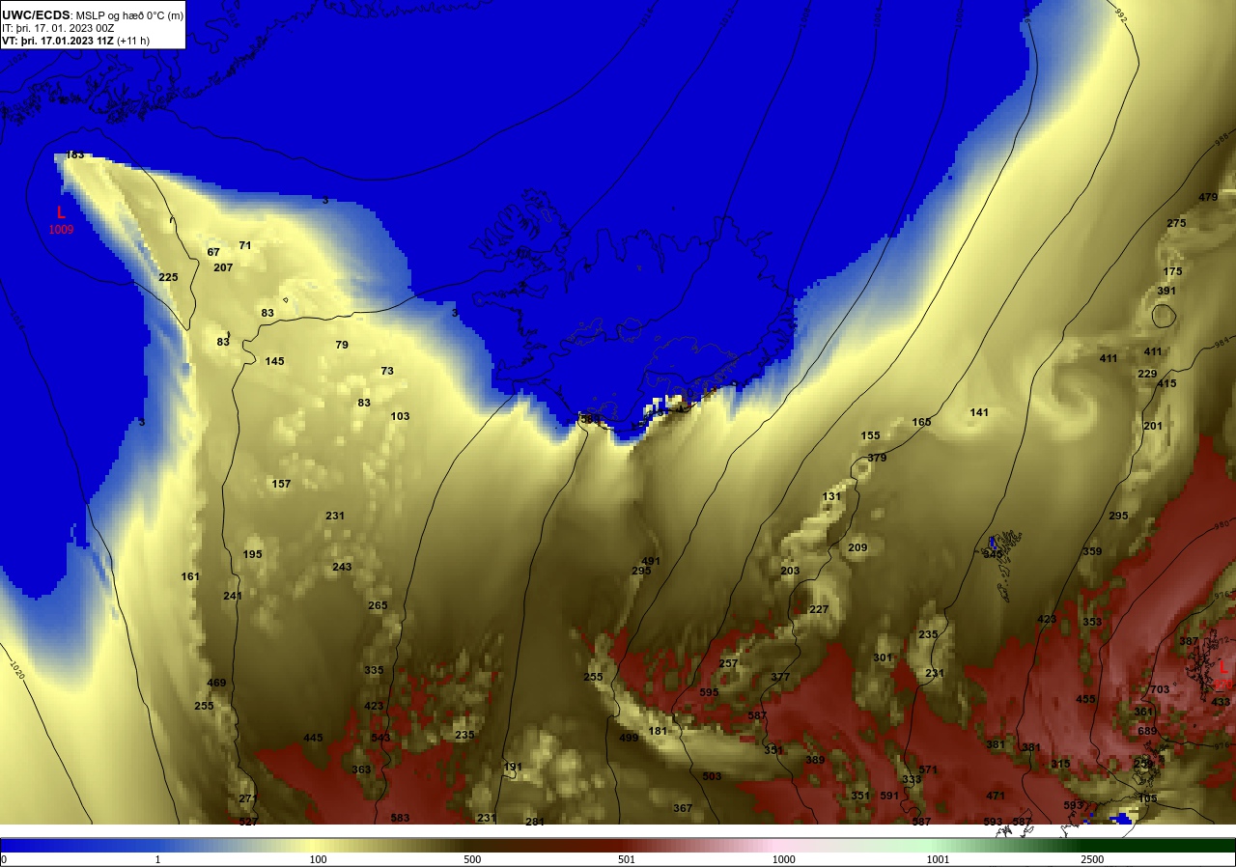The width and height of the screenshot is (1236, 867).
Task: Click the height value 391
Action: click(x=1166, y=292)
